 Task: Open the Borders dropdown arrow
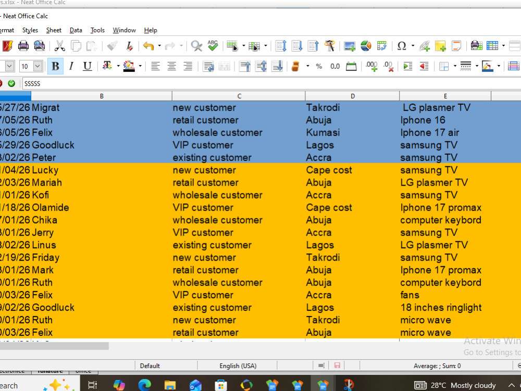coord(455,66)
